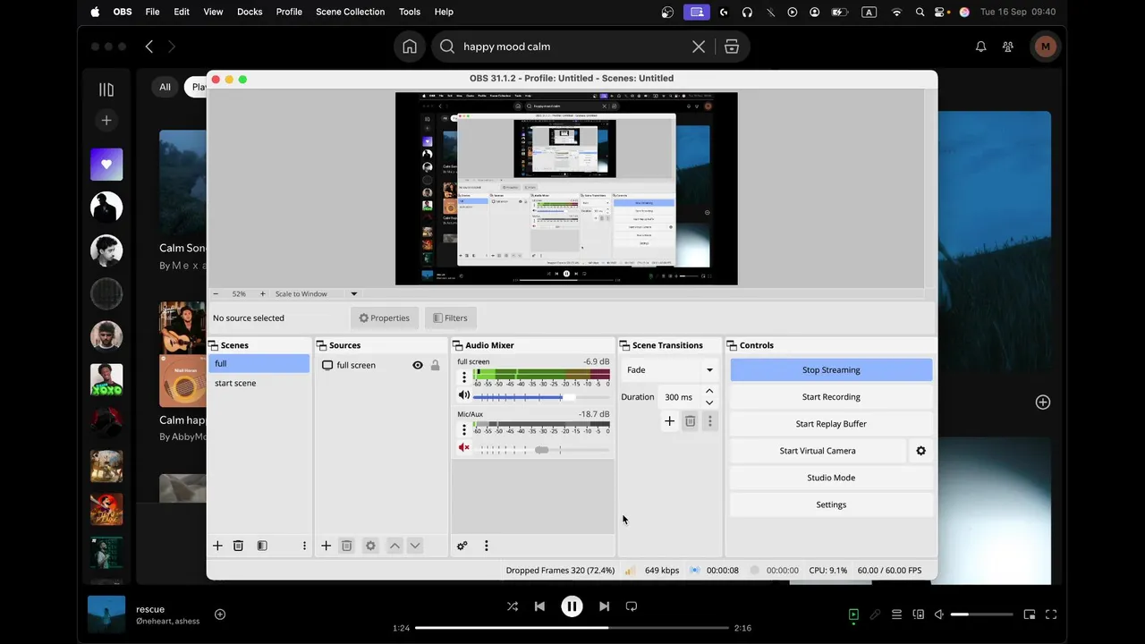Open Spotify notifications bell
The image size is (1145, 644).
[981, 47]
